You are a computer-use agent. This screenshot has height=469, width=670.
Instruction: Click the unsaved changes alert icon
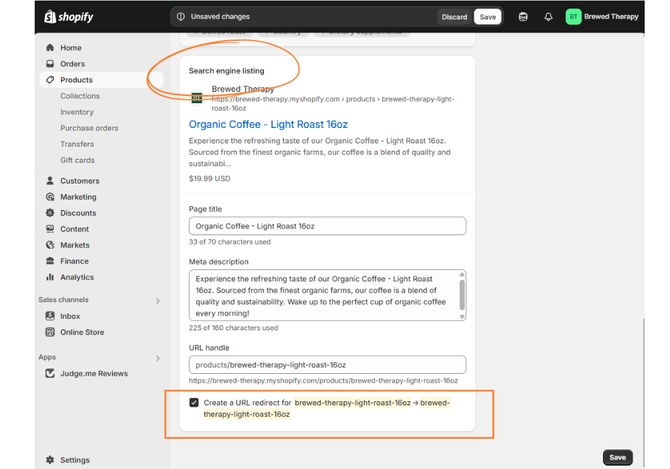181,17
